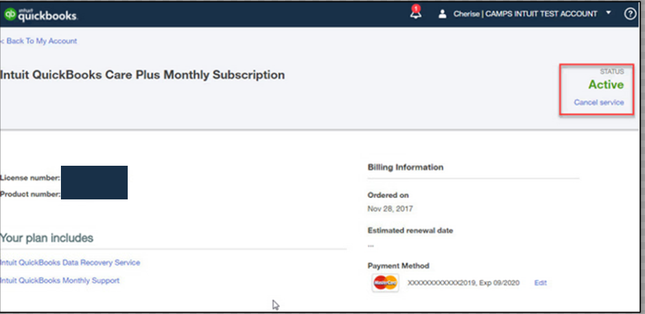The width and height of the screenshot is (645, 314).
Task: Open Intuit QuickBooks Data Recovery Service link
Action: pos(70,263)
